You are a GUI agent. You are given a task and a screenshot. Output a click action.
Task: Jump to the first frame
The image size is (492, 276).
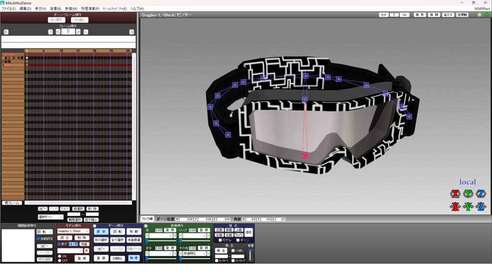[x=6, y=32]
